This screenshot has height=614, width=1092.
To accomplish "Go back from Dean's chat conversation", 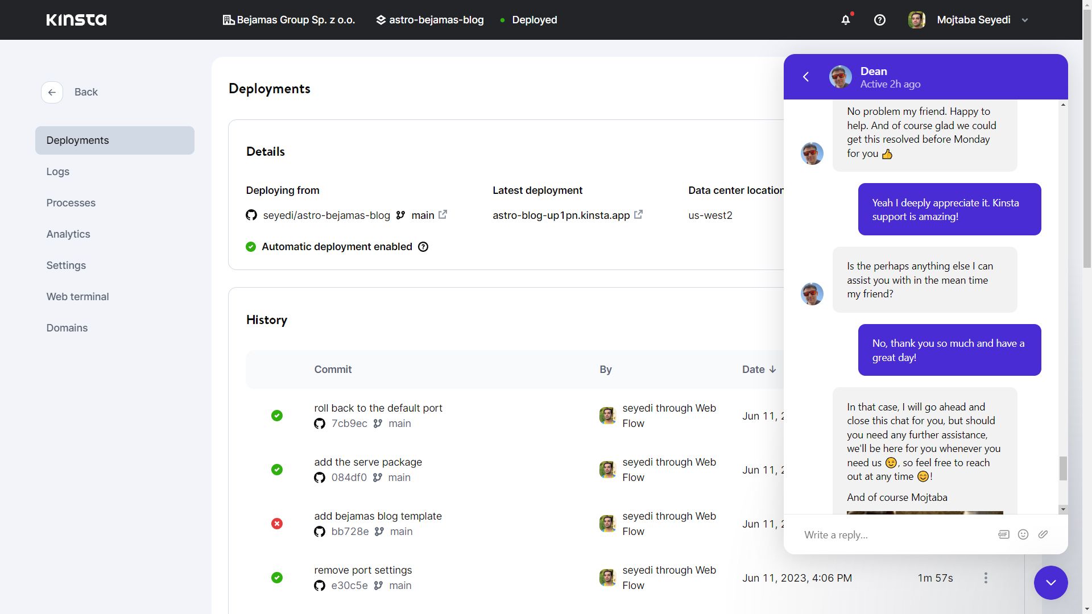I will 806,77.
